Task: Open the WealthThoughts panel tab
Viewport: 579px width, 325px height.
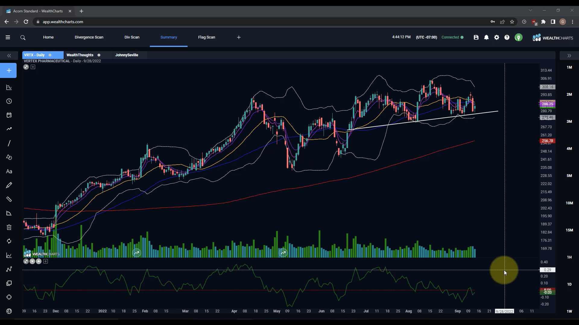Action: coord(80,55)
